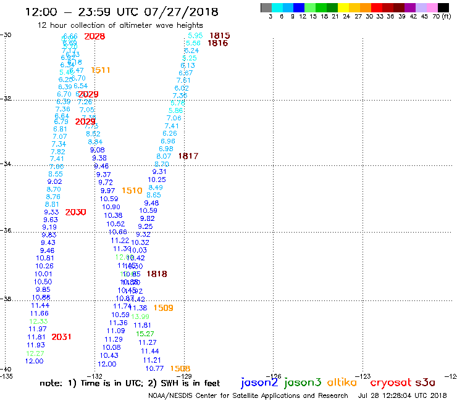457x401 pixels.
Task: Click the light green 15 ft legend swatch
Action: [x=310, y=7]
